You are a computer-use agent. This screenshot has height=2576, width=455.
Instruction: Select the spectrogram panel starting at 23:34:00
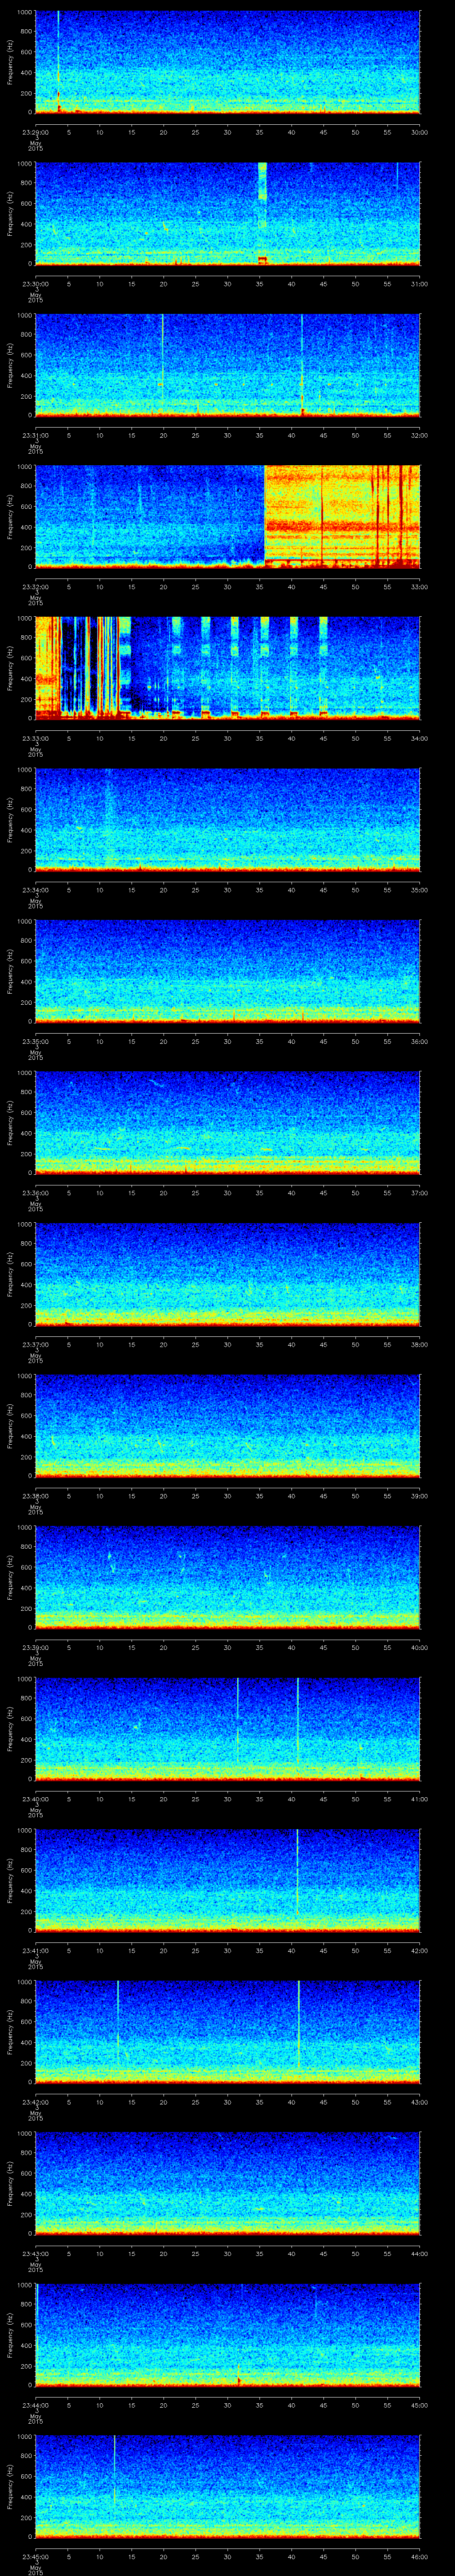pyautogui.click(x=227, y=820)
